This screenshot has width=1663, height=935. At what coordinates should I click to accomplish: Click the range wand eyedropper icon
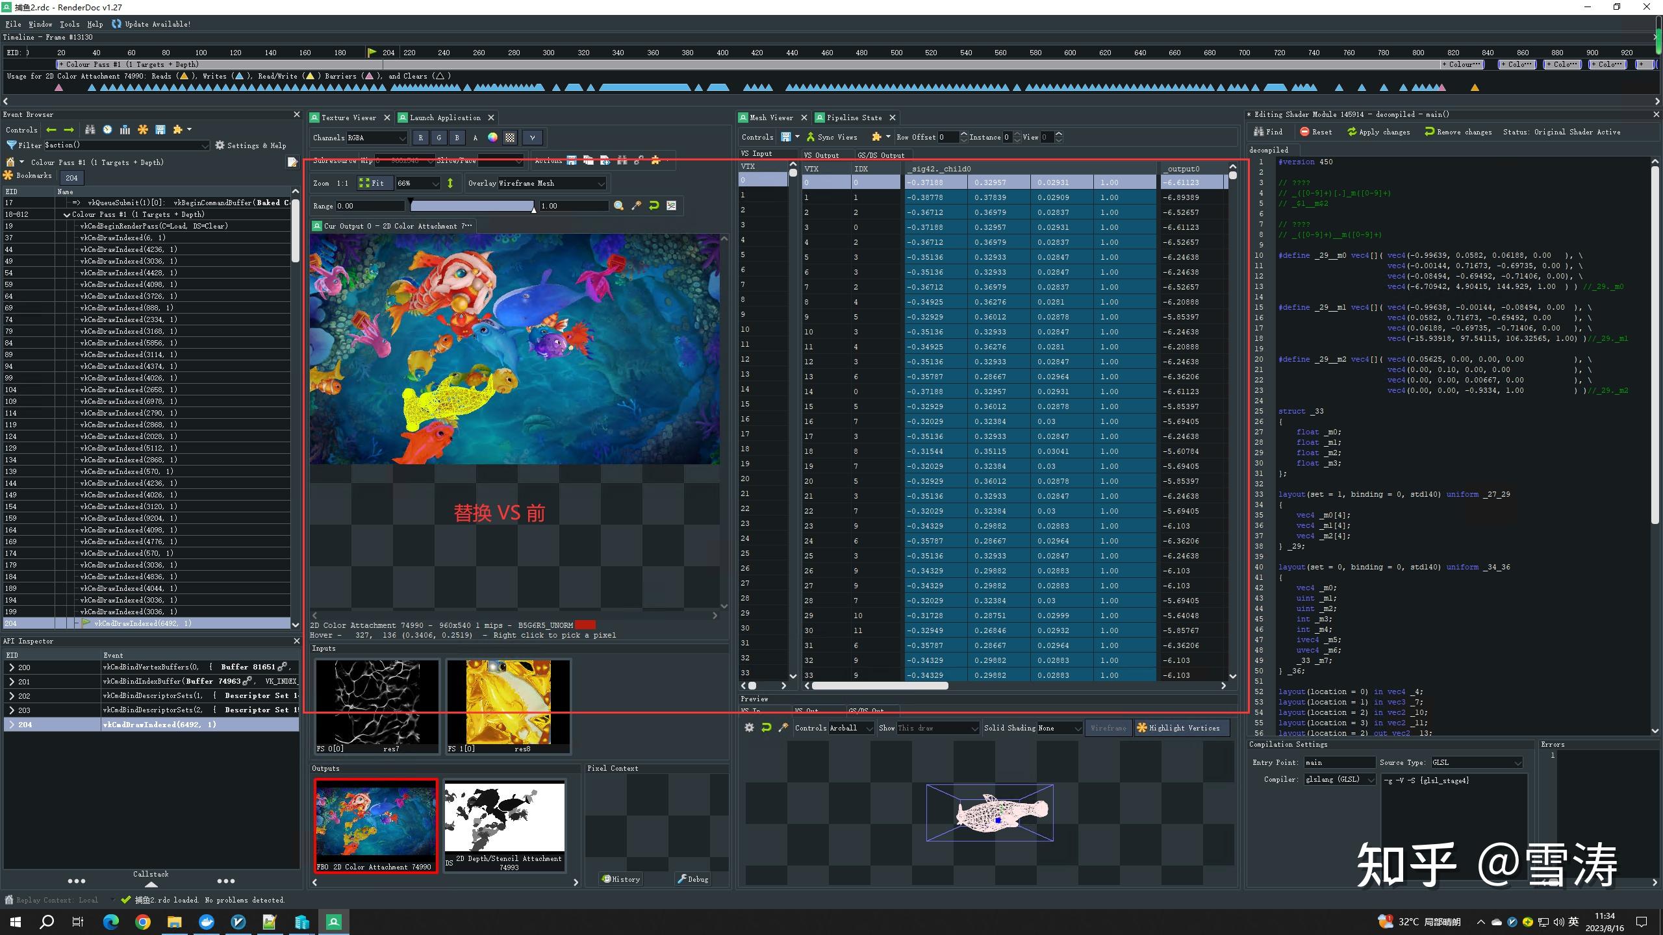(x=636, y=206)
